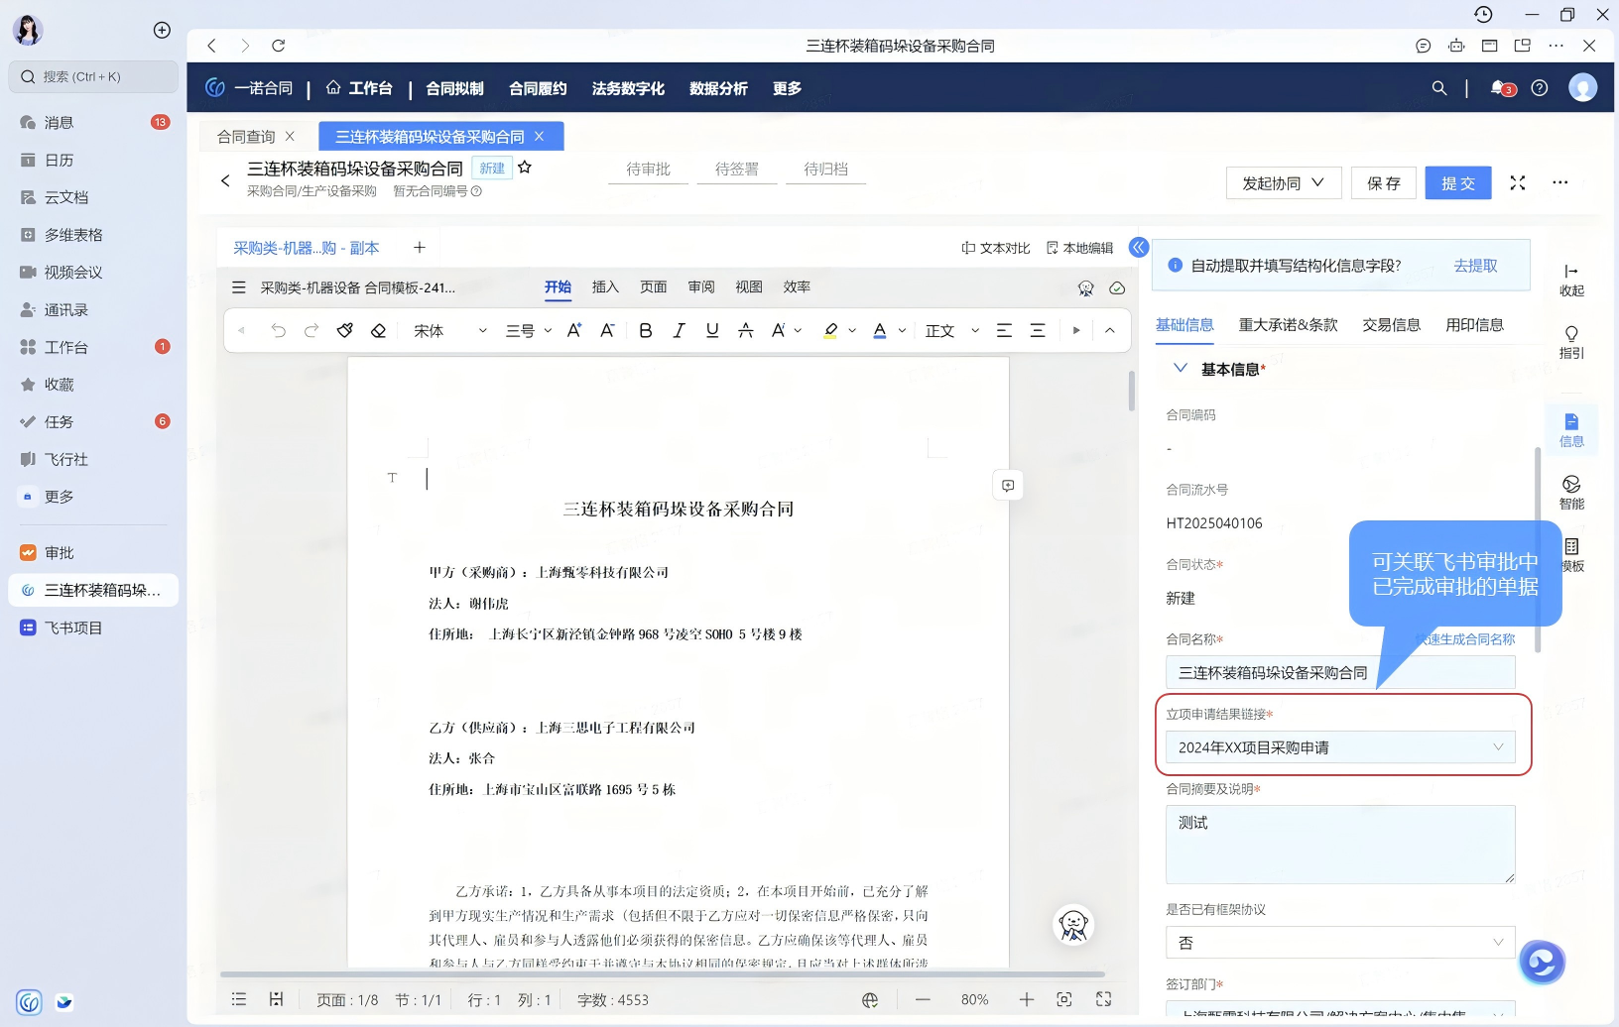The height and width of the screenshot is (1027, 1619).
Task: Expand the 立项申请结果链接 dropdown
Action: (x=1498, y=747)
